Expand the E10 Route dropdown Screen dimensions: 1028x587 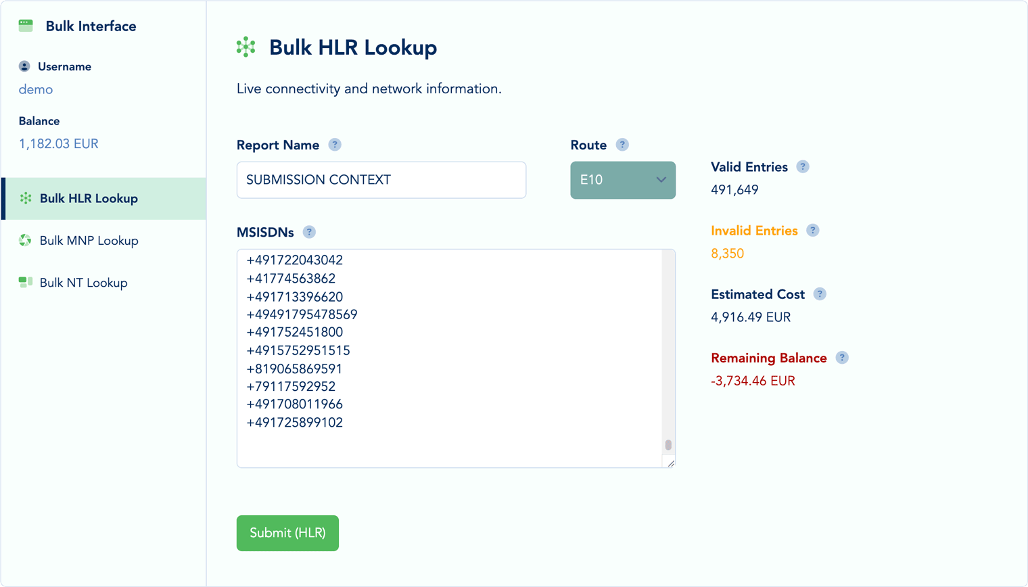pyautogui.click(x=623, y=180)
